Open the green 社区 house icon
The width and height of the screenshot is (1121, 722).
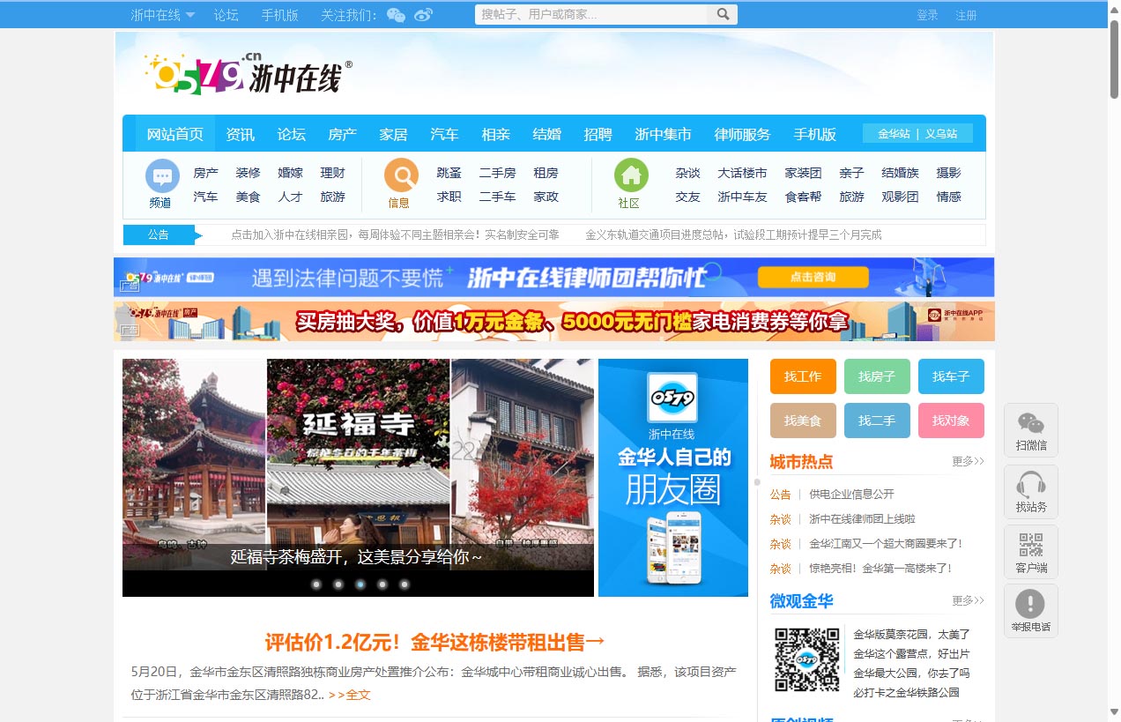click(630, 176)
